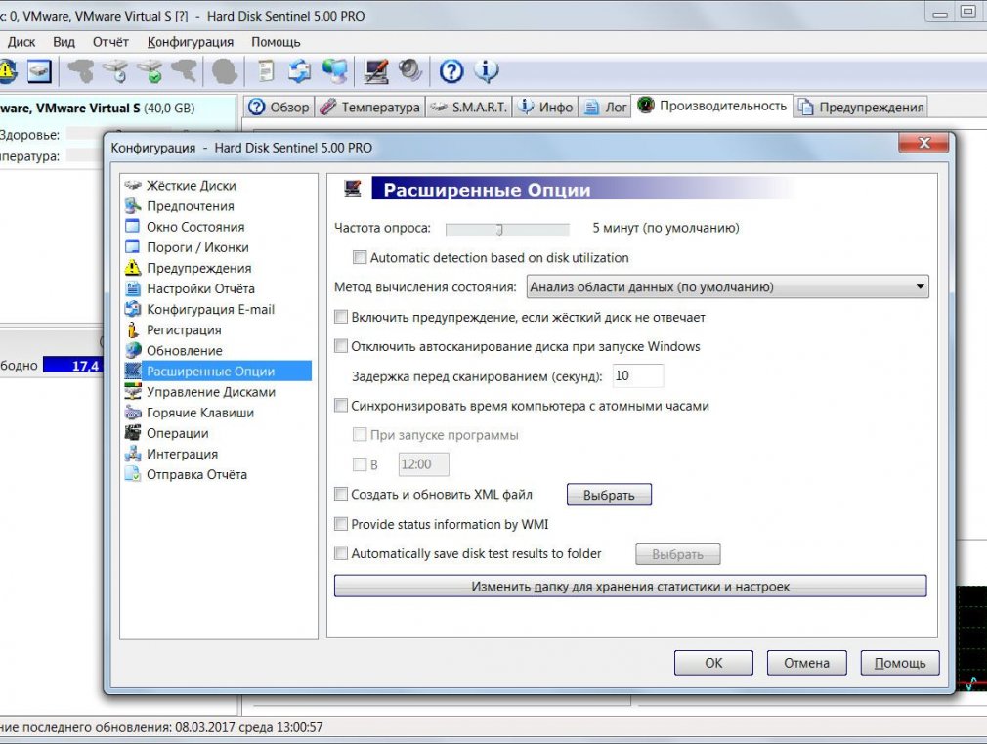Image resolution: width=987 pixels, height=744 pixels.
Task: Enable Automatic detection based on disk utilization
Action: 360,257
